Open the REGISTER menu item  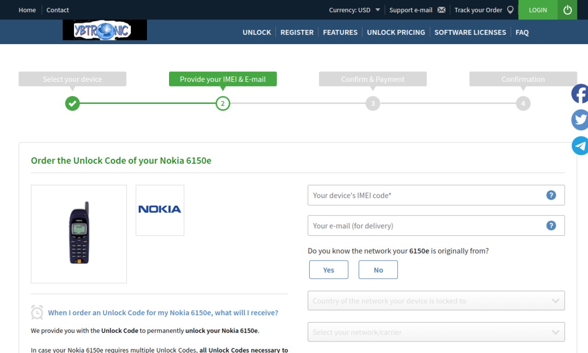click(x=297, y=32)
